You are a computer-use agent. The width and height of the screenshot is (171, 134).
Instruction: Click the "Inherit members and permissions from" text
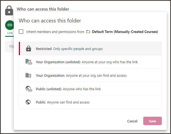click(x=55, y=32)
